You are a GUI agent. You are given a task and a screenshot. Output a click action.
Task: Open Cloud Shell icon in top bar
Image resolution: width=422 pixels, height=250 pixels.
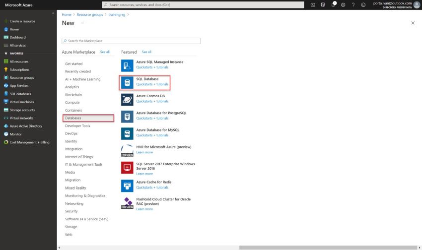tap(313, 5)
